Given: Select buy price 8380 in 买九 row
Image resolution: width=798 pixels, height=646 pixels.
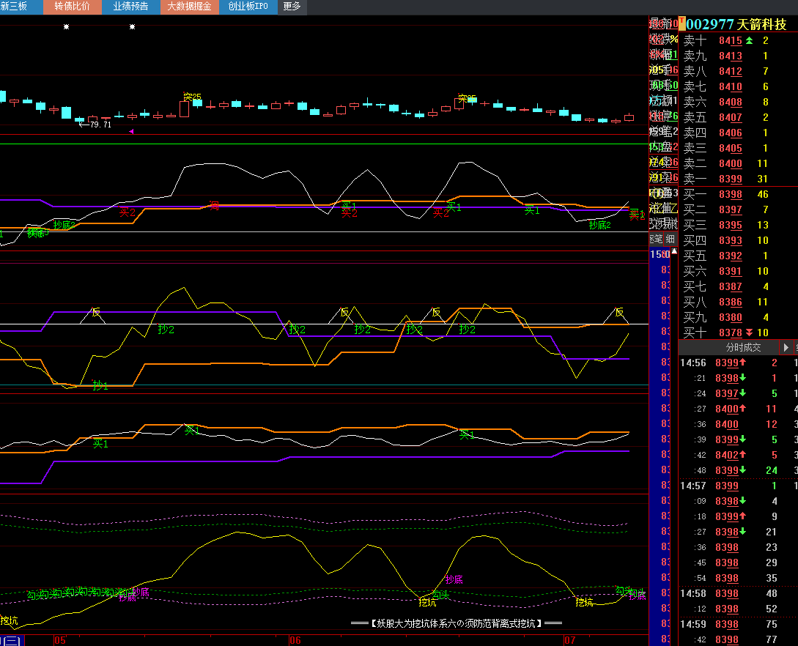Looking at the screenshot, I should pyautogui.click(x=731, y=317).
